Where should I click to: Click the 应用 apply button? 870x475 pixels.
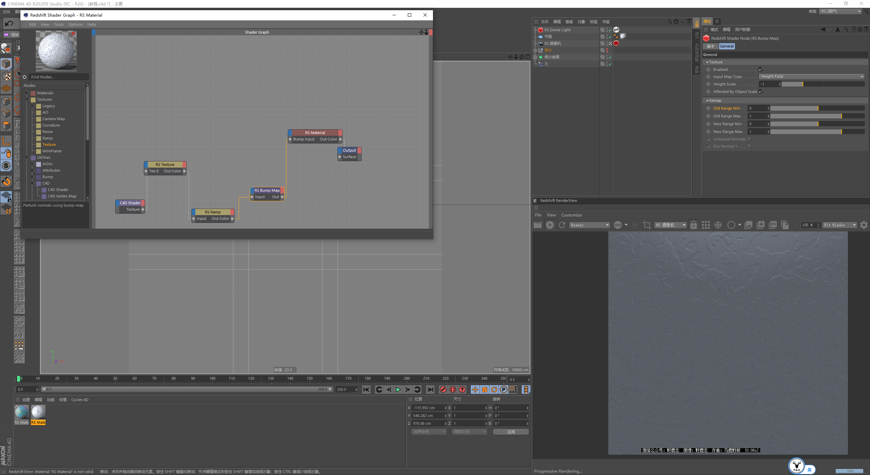[511, 432]
